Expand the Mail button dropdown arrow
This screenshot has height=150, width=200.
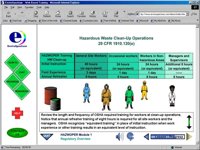[107, 12]
